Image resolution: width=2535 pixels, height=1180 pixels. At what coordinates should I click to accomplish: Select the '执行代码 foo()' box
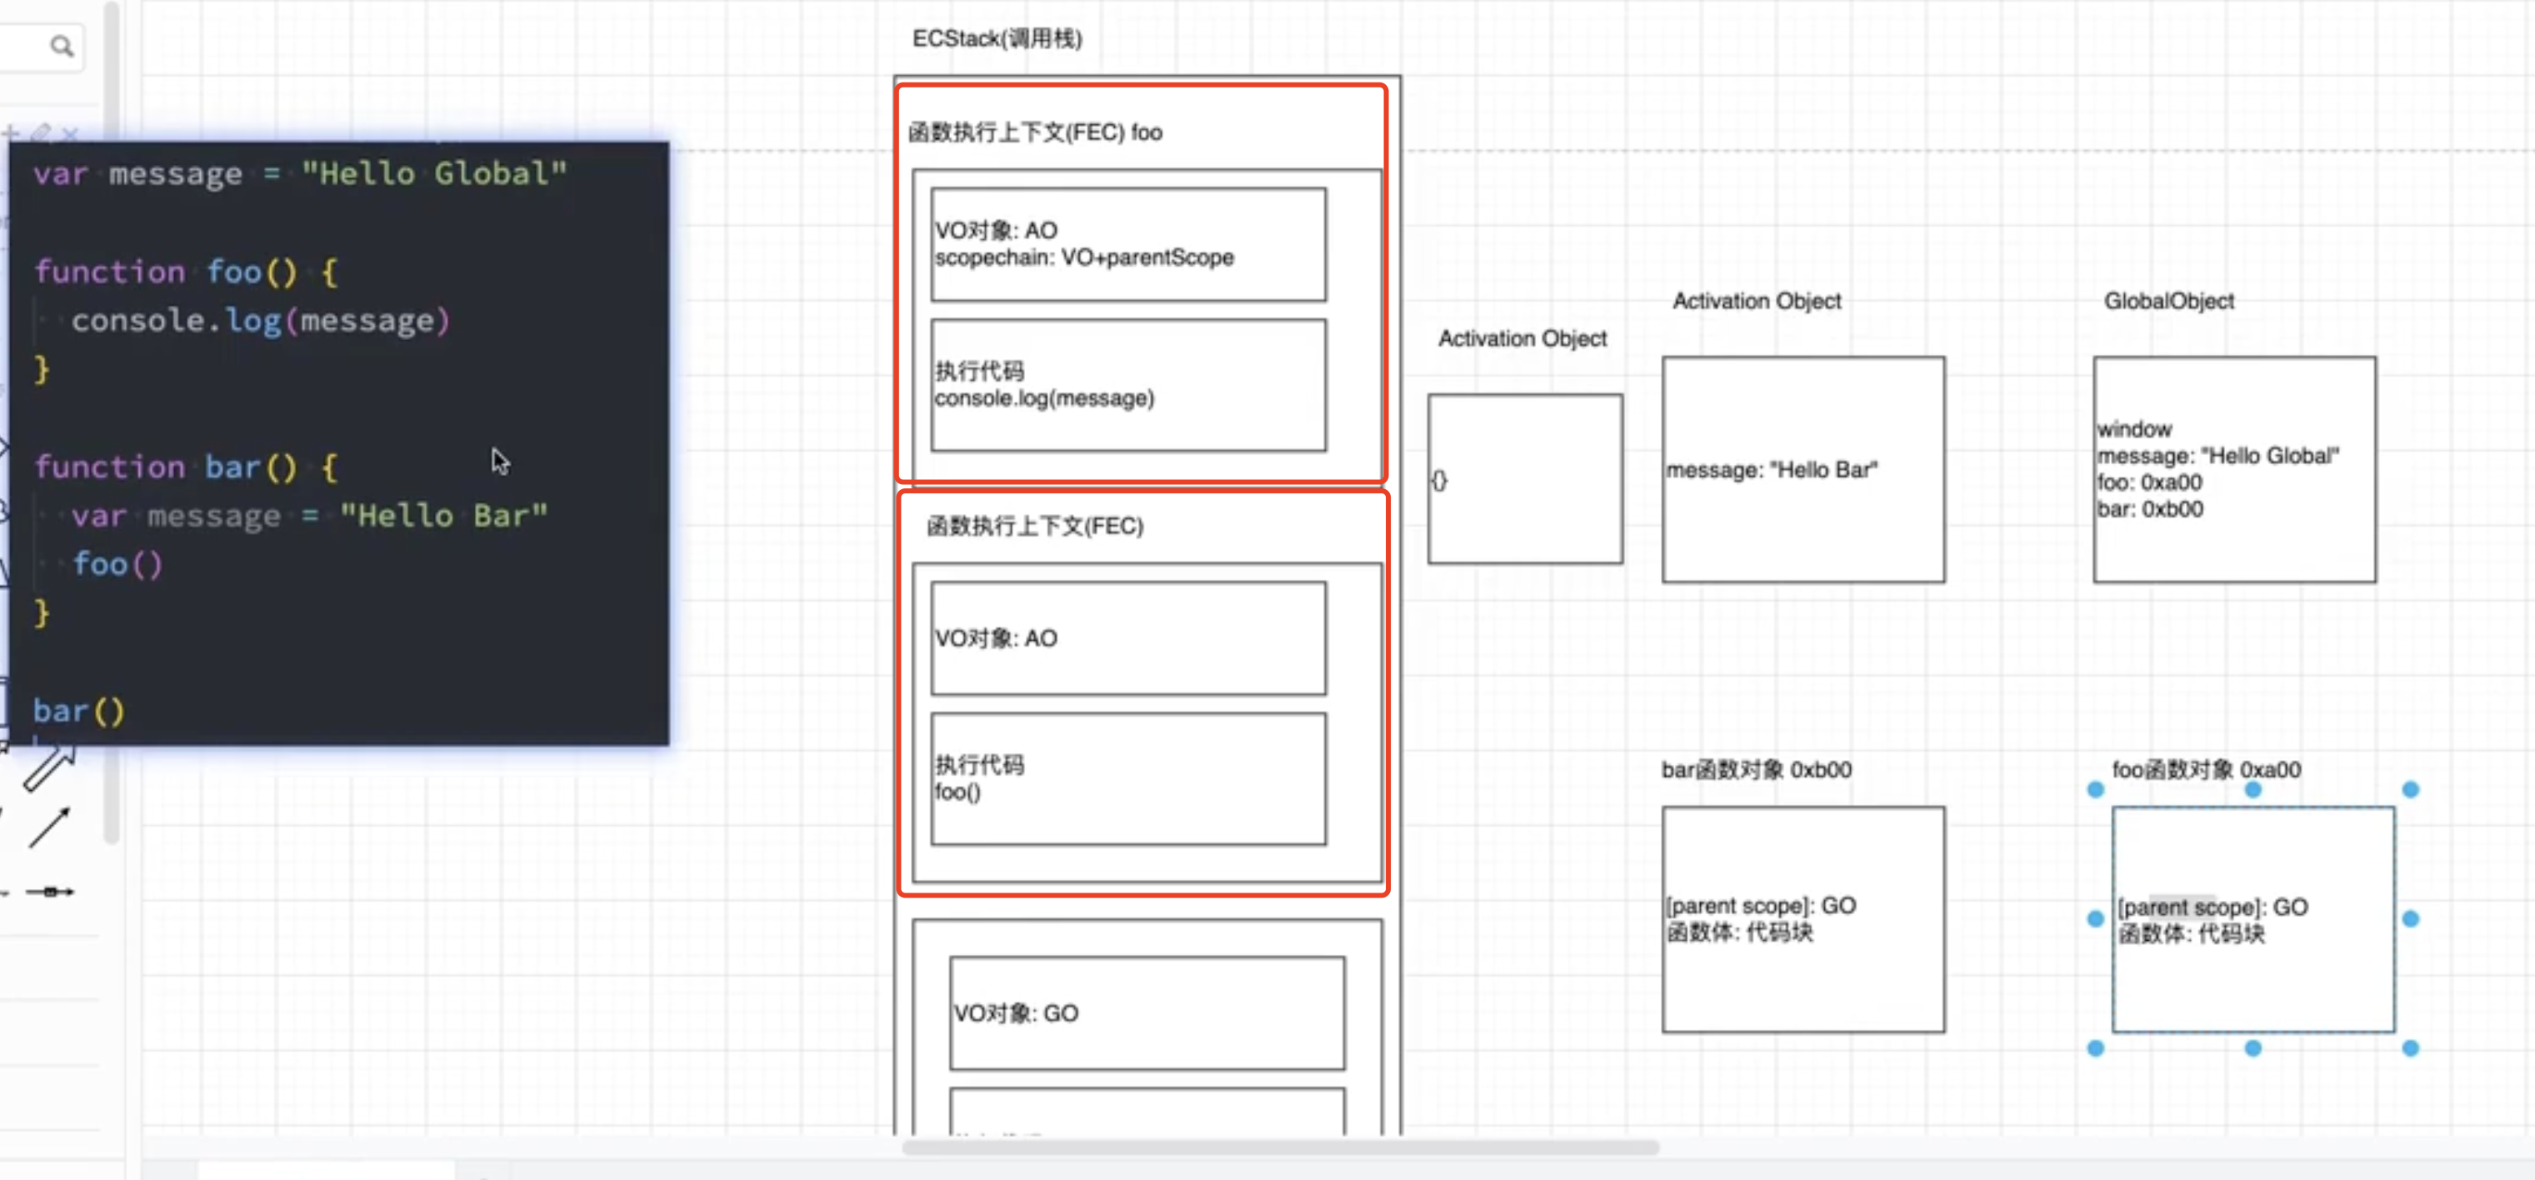1127,778
